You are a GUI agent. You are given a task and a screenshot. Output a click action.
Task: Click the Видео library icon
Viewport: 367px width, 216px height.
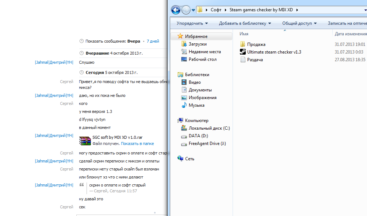tap(184, 82)
